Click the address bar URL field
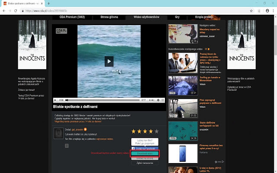This screenshot has height=173, width=277. pos(130,10)
